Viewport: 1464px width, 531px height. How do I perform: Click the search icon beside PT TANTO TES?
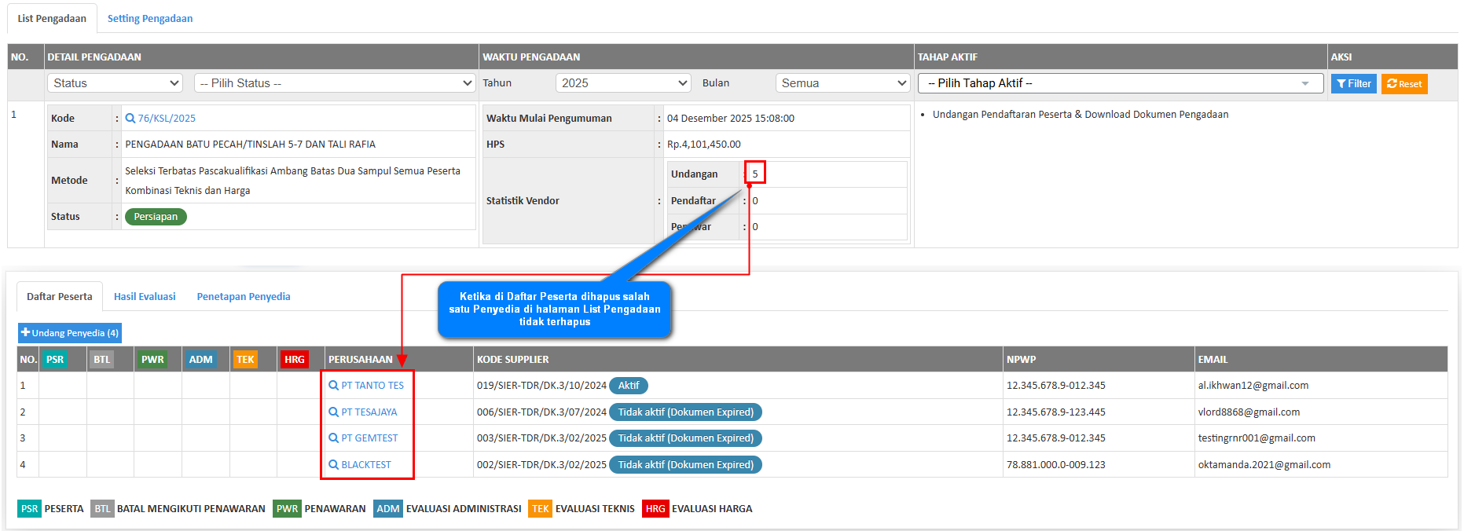pyautogui.click(x=333, y=386)
